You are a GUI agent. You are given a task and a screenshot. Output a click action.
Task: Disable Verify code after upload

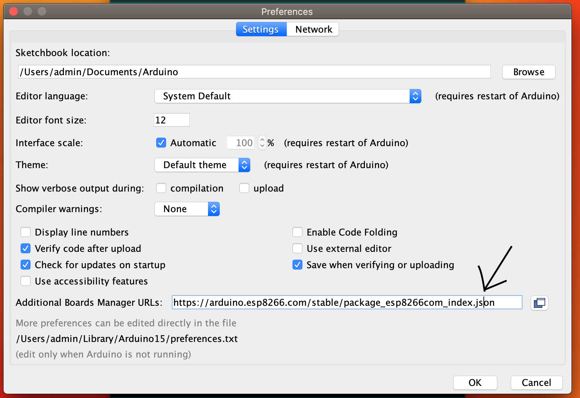26,249
